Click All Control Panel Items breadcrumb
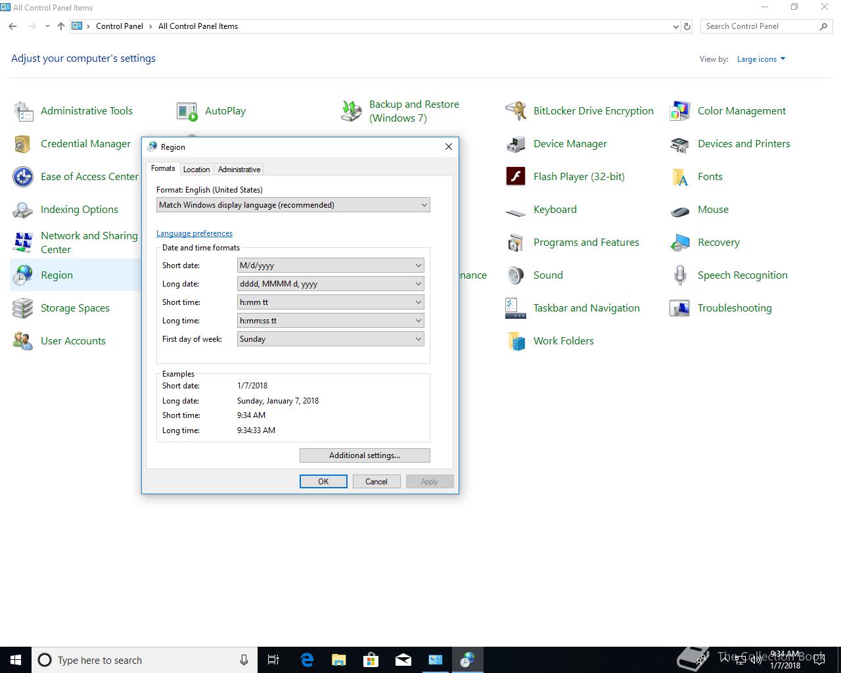 [x=198, y=26]
